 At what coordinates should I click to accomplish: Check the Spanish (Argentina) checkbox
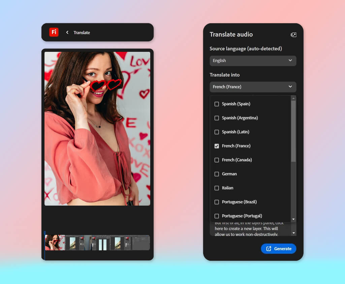click(217, 118)
